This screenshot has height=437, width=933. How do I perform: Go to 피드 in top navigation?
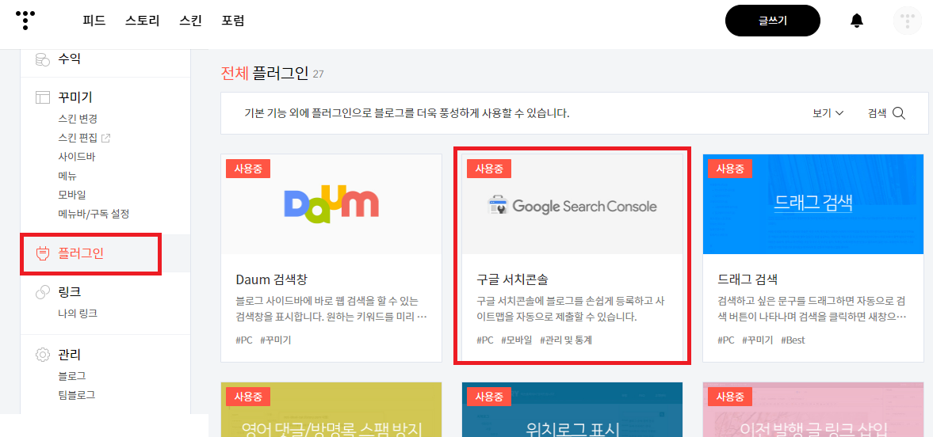[94, 21]
